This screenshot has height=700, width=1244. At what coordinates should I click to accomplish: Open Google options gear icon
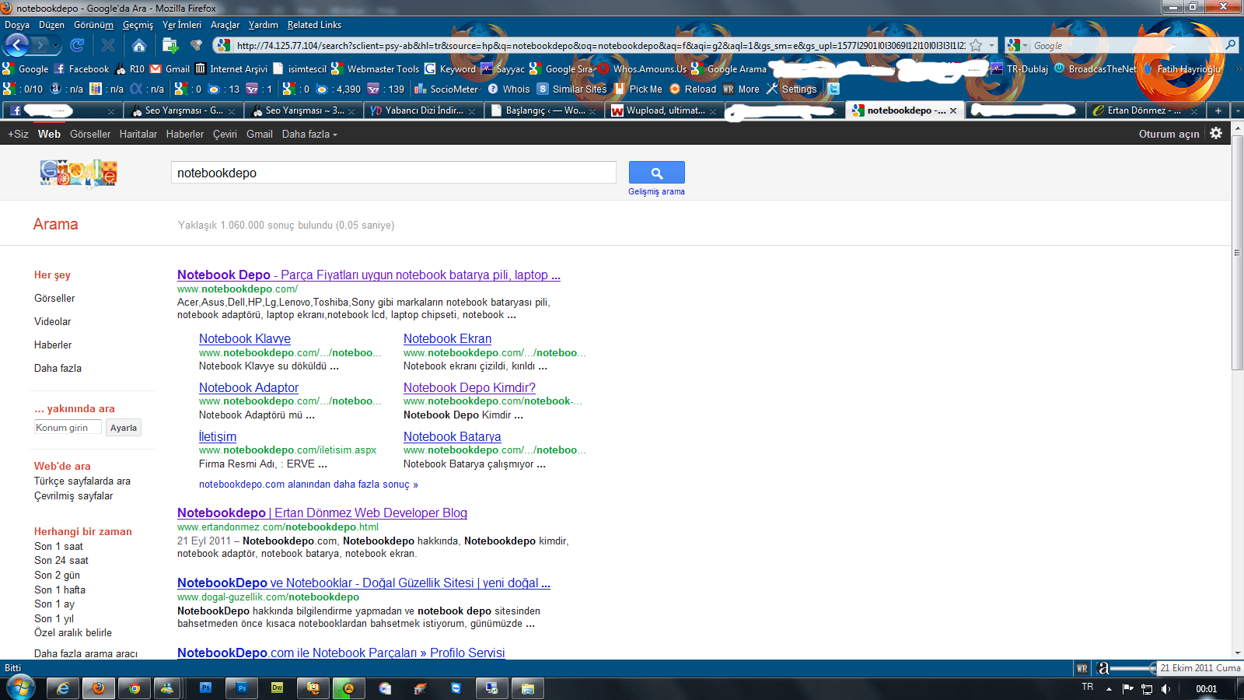click(x=1216, y=133)
